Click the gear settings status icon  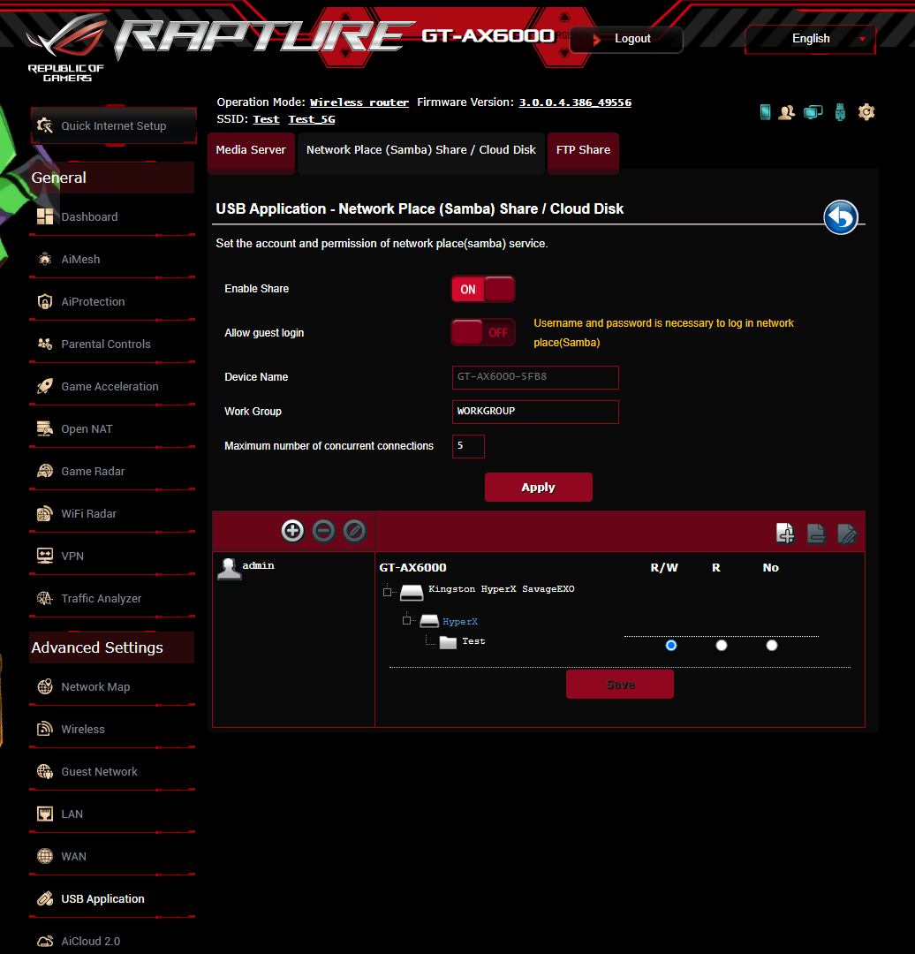pos(866,112)
